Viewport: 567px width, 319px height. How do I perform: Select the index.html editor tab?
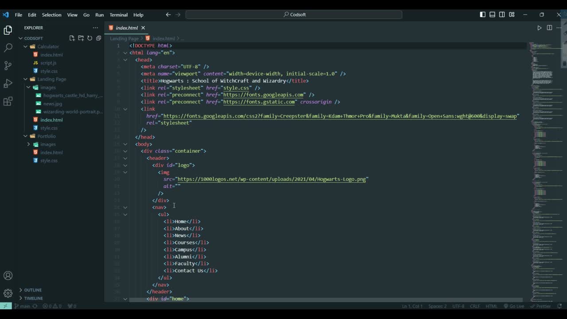[x=127, y=28]
